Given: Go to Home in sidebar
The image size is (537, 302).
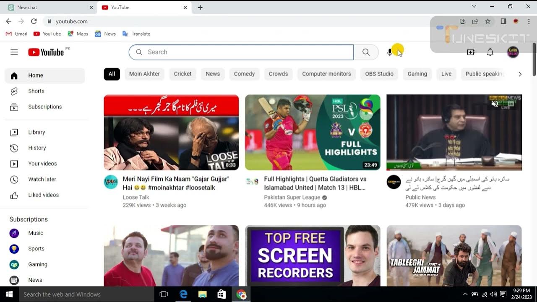Looking at the screenshot, I should [x=45, y=75].
